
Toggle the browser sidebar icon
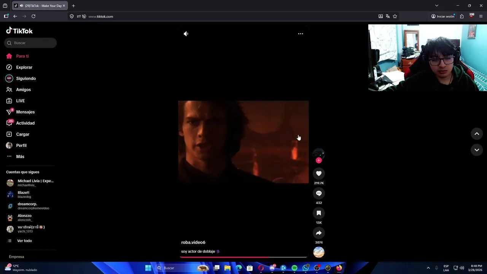(x=6, y=16)
